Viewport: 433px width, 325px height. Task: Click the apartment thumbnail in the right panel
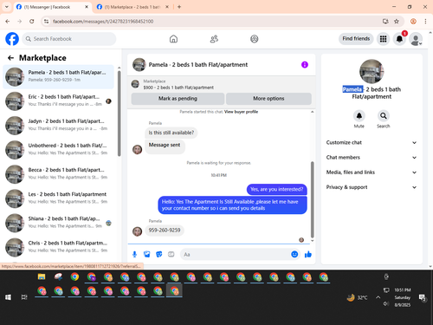tap(372, 72)
